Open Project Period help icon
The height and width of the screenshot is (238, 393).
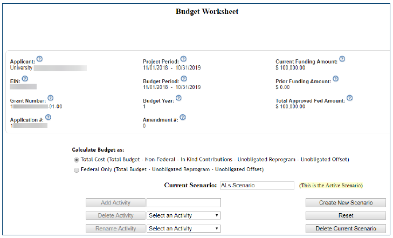(x=183, y=59)
